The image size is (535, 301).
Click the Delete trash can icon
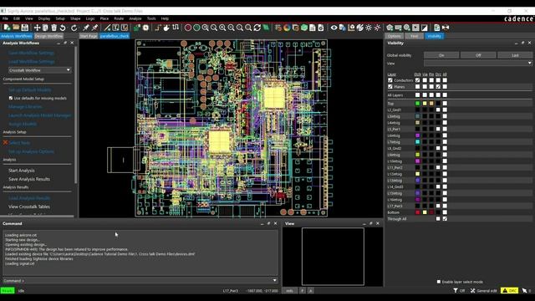53,28
